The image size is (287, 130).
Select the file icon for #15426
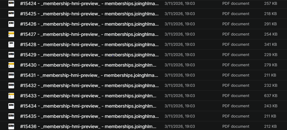pos(11,24)
